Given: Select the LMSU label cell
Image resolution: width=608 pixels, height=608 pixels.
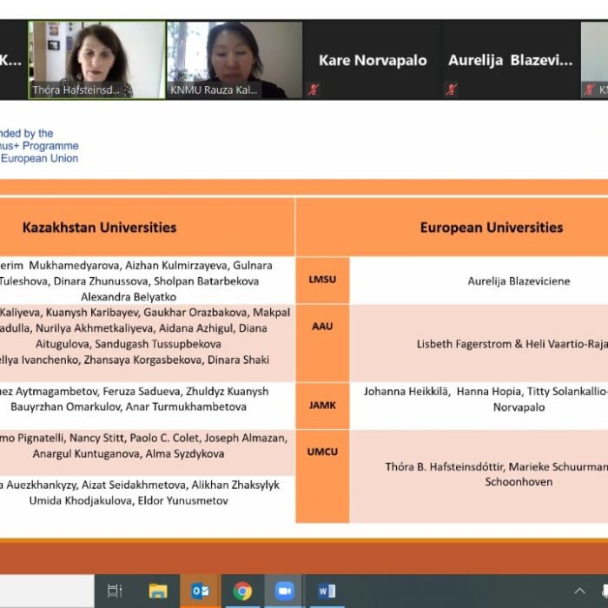Looking at the screenshot, I should click(322, 280).
